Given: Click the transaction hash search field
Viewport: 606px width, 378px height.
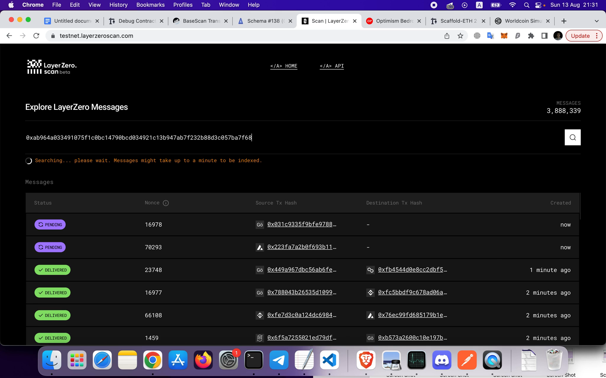Looking at the screenshot, I should click(x=293, y=138).
